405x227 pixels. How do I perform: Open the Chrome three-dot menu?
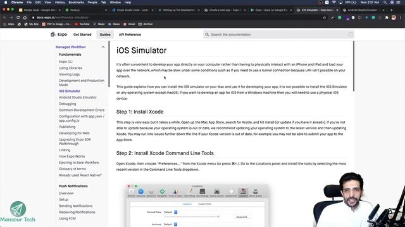[401, 18]
